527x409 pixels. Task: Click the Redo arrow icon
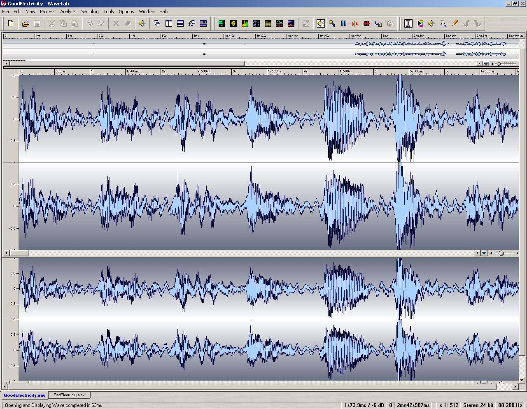click(101, 23)
